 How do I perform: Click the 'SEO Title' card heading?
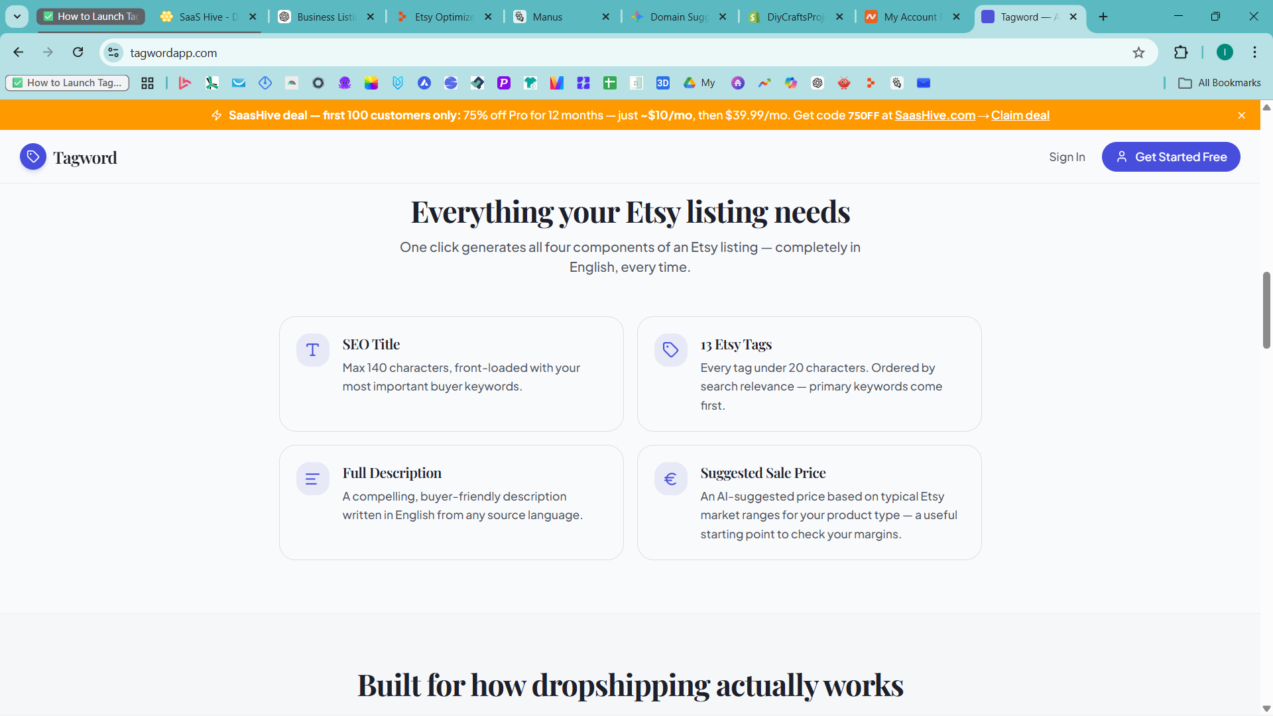(x=371, y=345)
